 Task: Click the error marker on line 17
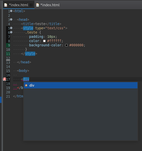tap(5, 79)
